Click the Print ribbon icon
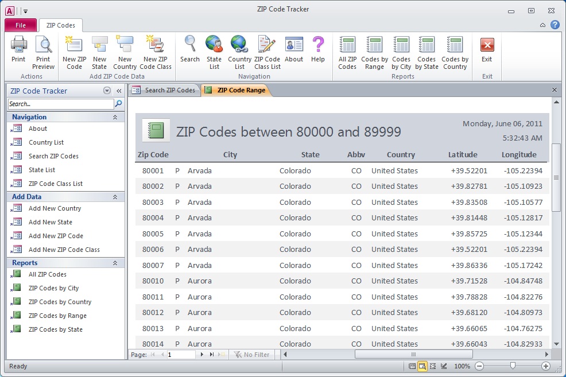566x377 pixels. (x=18, y=44)
